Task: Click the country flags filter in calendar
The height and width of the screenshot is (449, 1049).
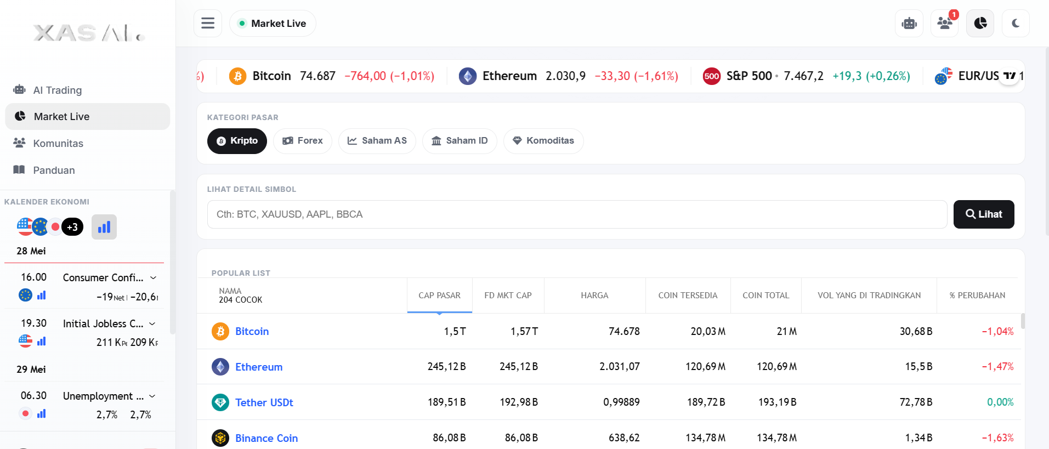Action: tap(50, 226)
